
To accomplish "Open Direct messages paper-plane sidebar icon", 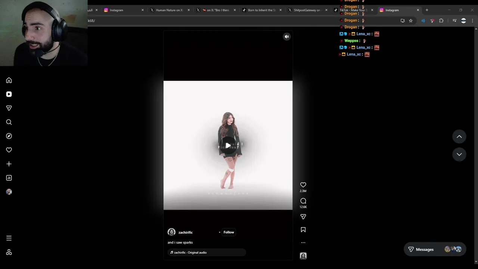I will tap(9, 108).
